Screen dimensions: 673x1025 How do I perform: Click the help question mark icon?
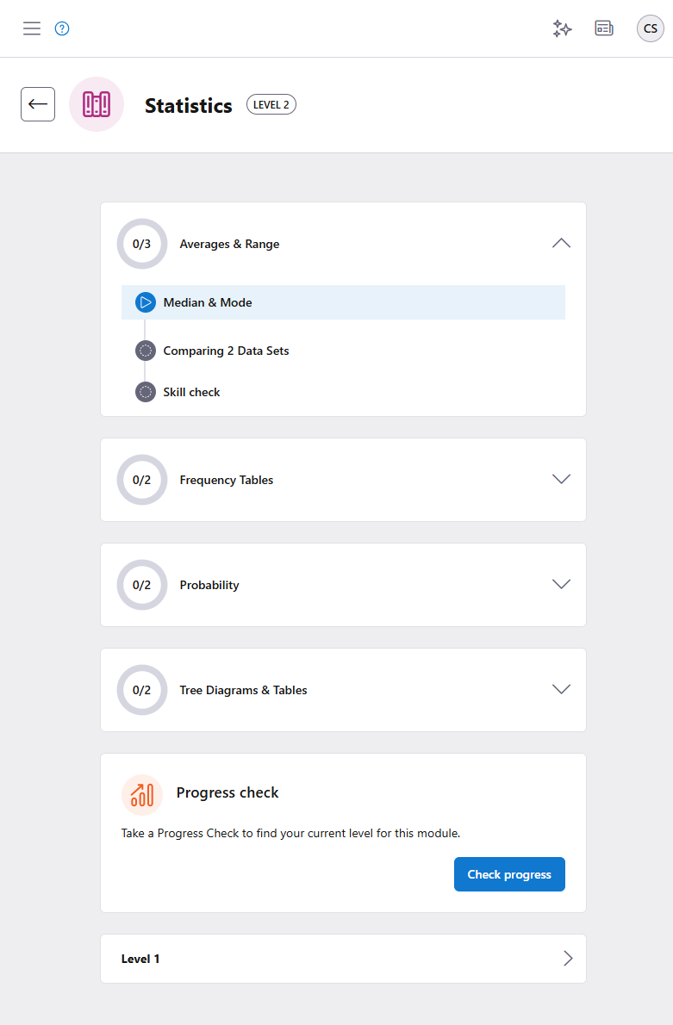[x=62, y=28]
